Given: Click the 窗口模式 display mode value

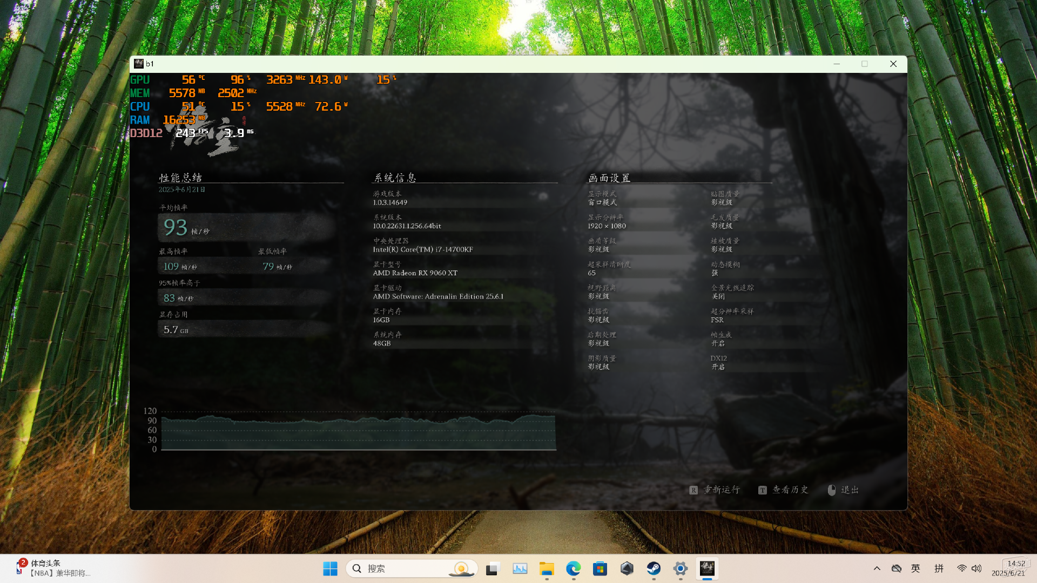Looking at the screenshot, I should (x=602, y=202).
